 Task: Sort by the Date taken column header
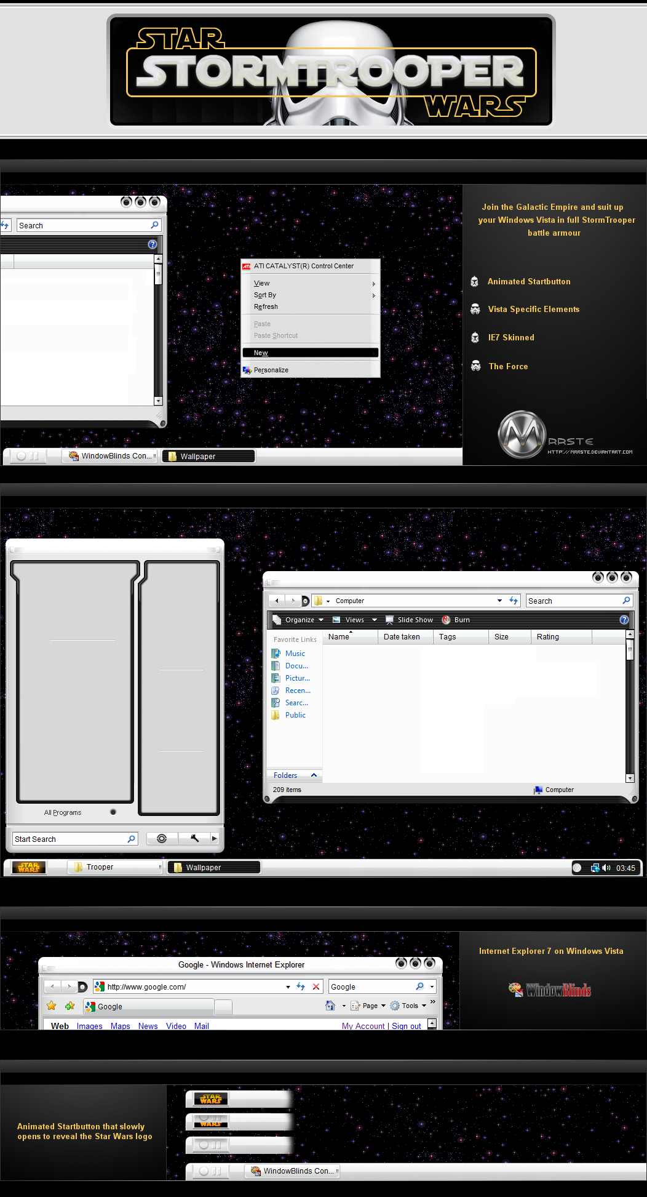(405, 637)
